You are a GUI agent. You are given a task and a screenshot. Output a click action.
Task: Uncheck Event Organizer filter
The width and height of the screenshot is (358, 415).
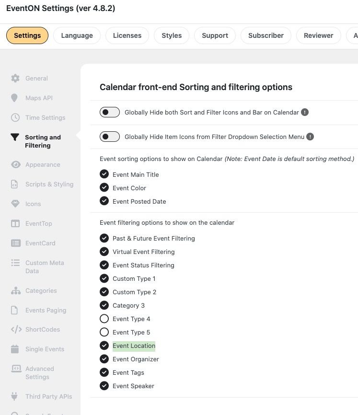(104, 359)
